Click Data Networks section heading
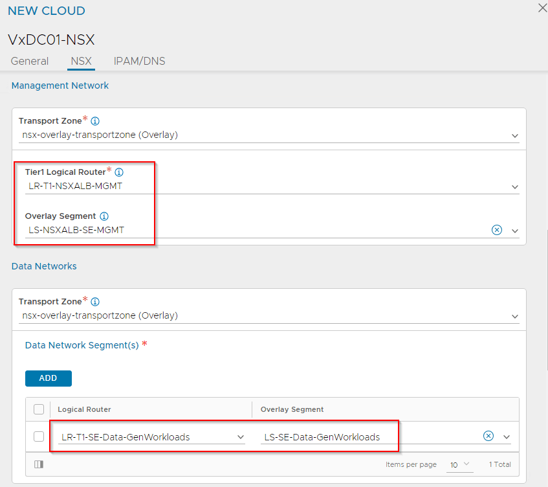The image size is (548, 487). 44,266
